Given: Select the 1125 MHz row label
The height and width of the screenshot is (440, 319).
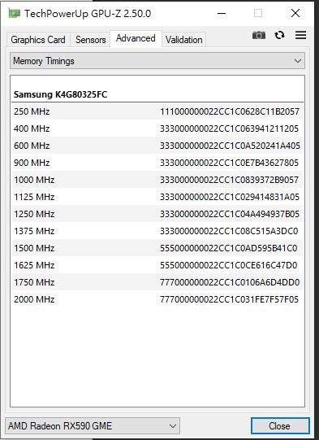Looking at the screenshot, I should pos(34,197).
